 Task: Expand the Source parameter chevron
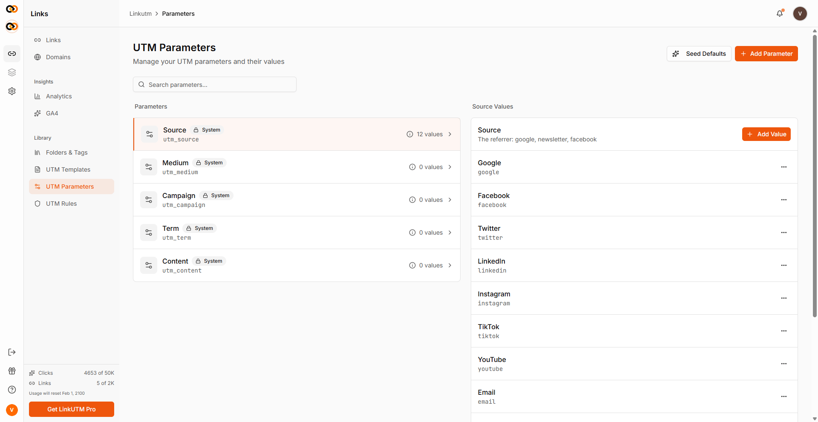pos(450,134)
